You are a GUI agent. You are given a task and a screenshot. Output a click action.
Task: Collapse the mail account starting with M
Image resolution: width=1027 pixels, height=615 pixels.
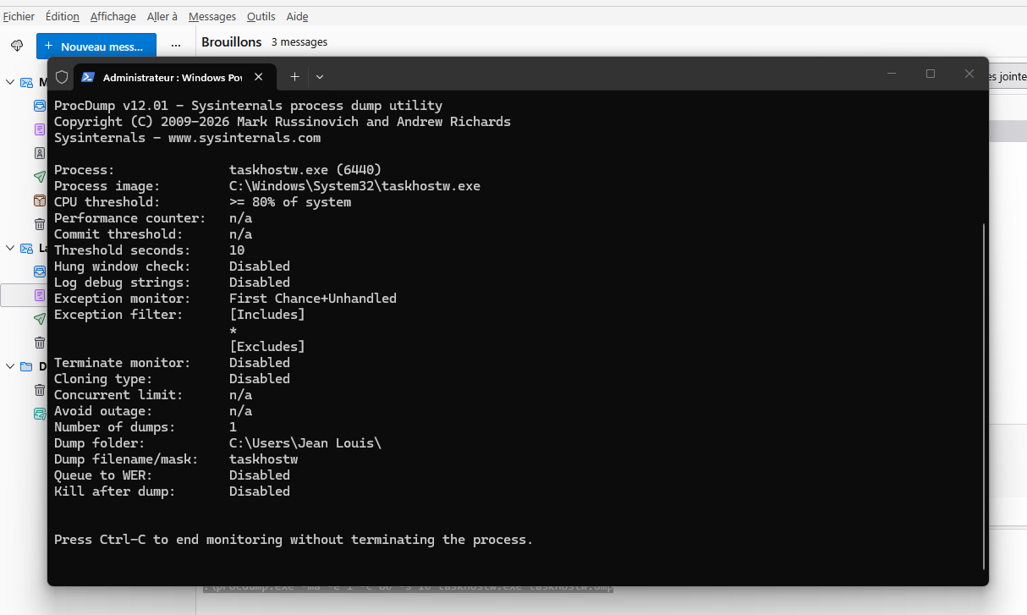point(10,82)
